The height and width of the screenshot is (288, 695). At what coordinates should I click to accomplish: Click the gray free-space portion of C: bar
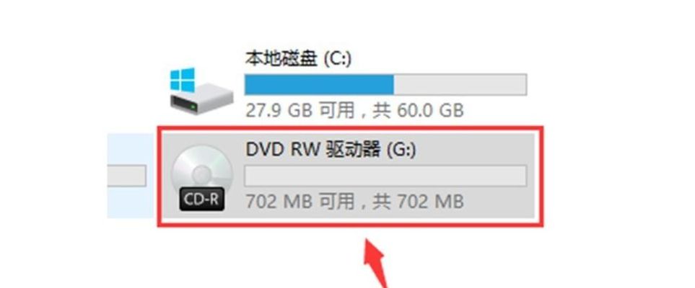click(460, 84)
